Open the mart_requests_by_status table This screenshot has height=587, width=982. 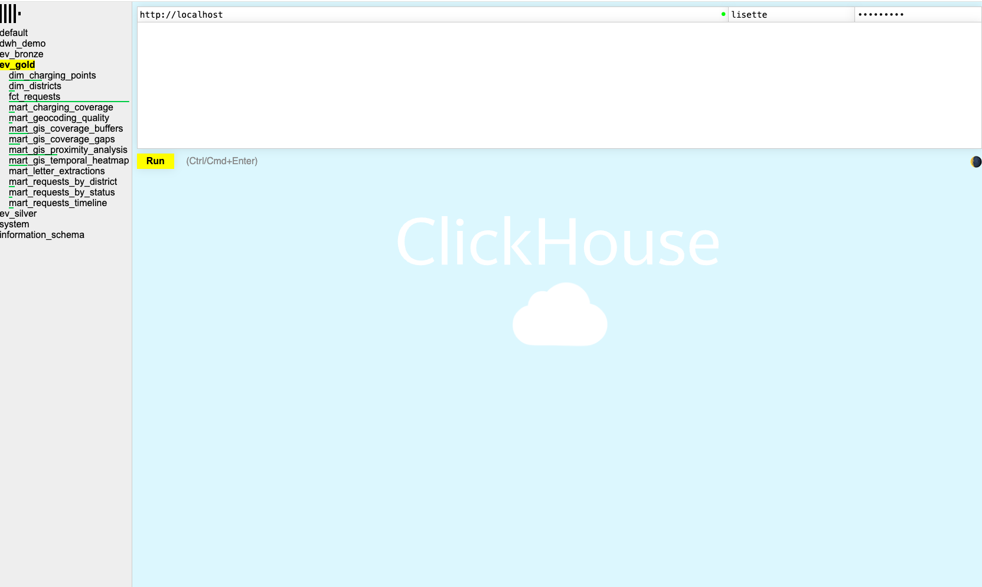(61, 192)
